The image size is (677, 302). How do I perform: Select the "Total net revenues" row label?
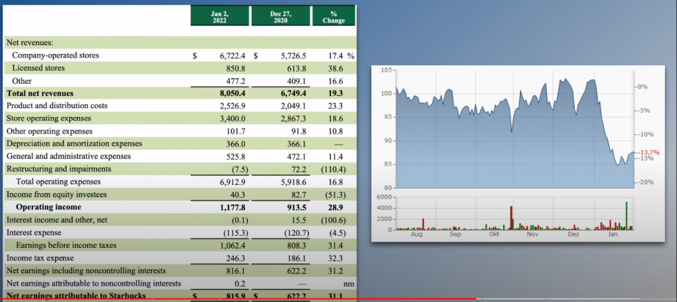[40, 93]
